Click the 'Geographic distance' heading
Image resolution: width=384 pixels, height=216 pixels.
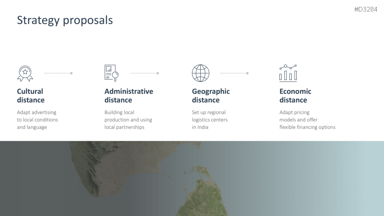click(x=211, y=96)
